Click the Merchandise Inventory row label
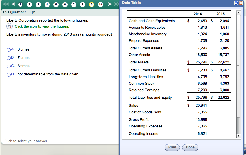Screen dimensions: 246x155 [148, 34]
